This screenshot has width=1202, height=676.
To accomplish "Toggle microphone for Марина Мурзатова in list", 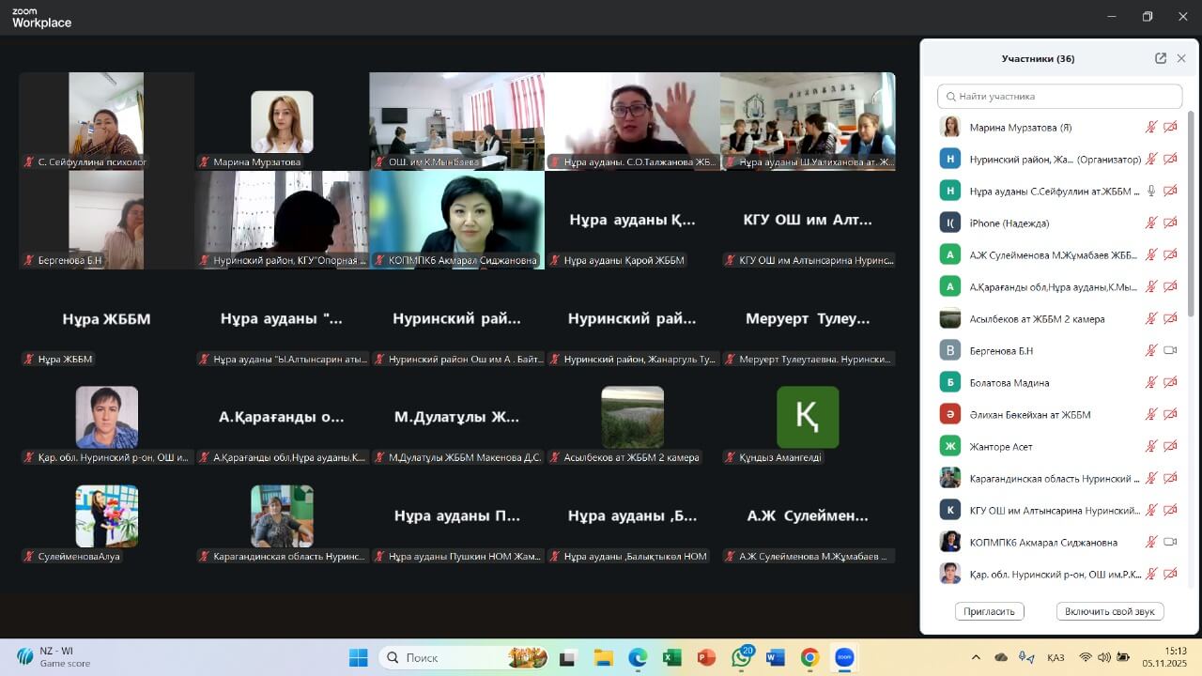I will point(1150,128).
